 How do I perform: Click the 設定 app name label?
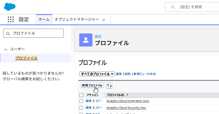point(24,19)
